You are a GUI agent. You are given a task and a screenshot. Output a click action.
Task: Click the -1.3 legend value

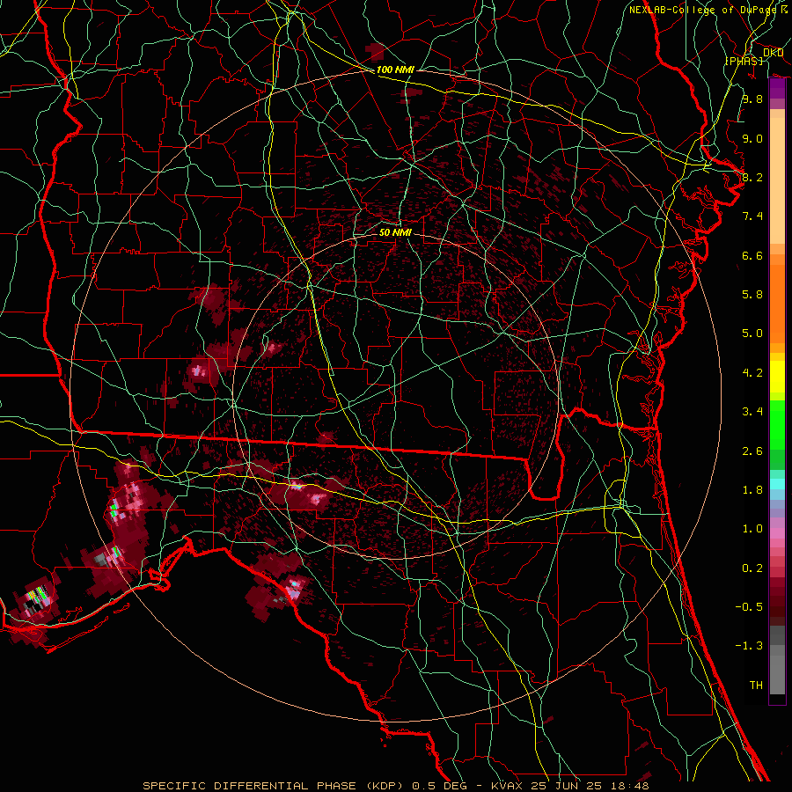[749, 646]
